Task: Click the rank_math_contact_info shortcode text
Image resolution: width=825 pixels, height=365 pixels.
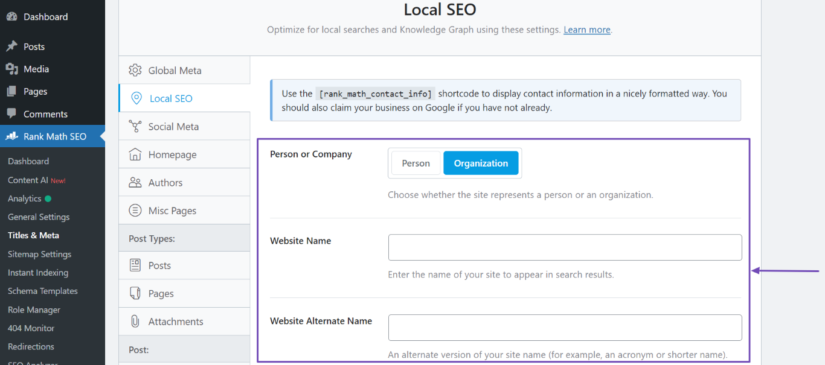Action: pyautogui.click(x=376, y=94)
